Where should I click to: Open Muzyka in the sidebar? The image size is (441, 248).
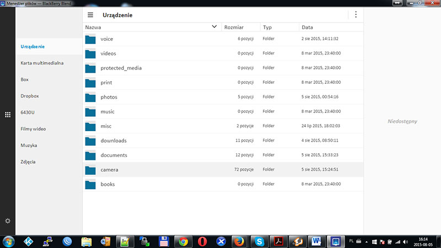point(29,145)
